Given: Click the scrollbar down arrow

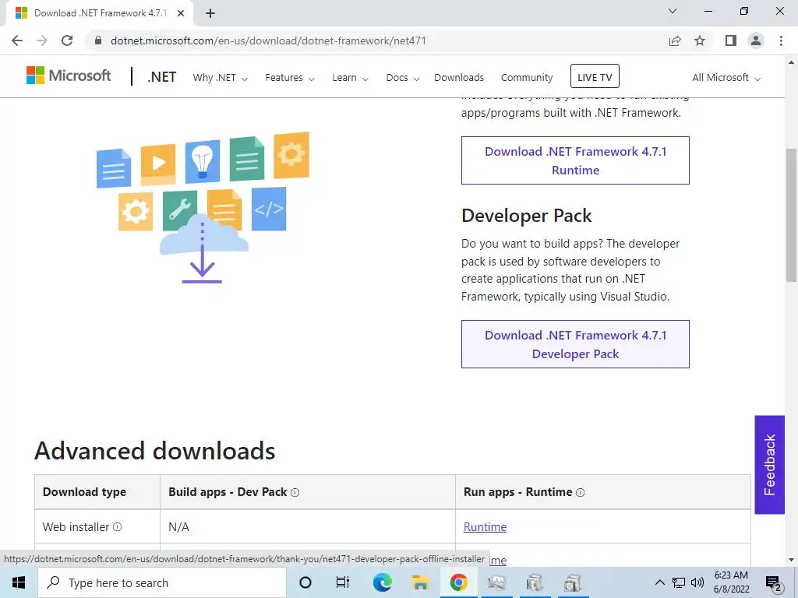Looking at the screenshot, I should 791,560.
